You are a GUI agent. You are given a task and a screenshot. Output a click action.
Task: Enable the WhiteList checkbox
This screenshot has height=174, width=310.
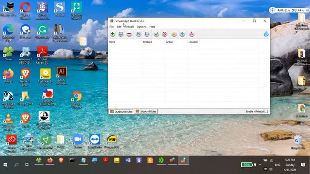pos(266,112)
